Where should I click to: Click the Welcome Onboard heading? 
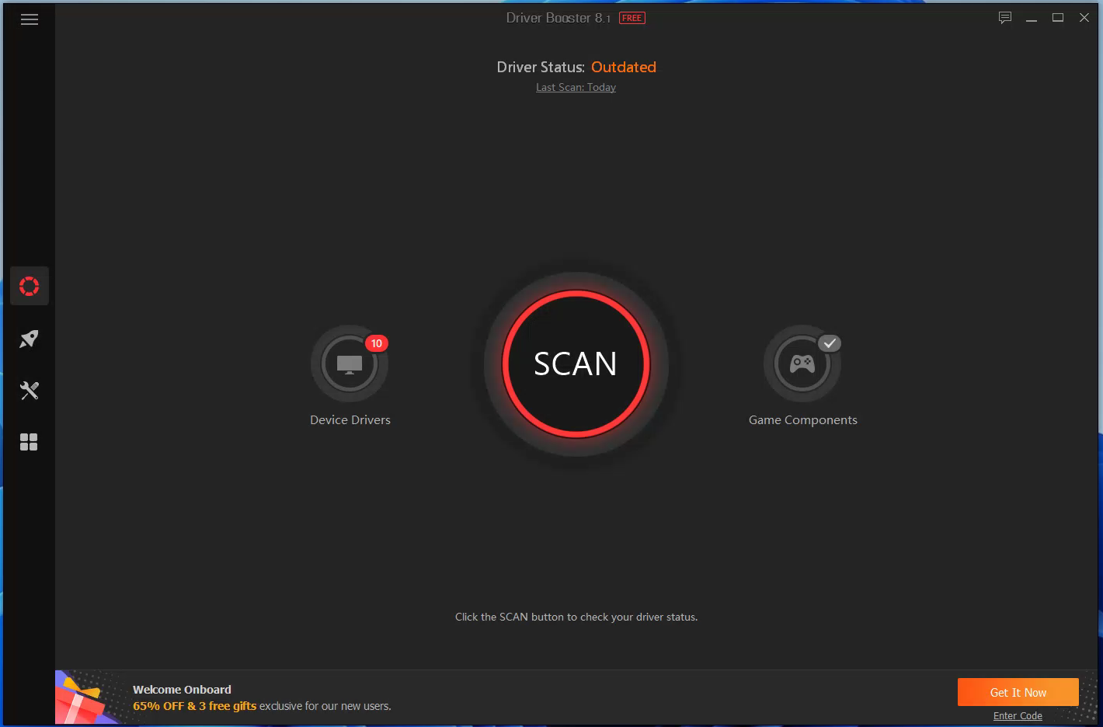182,690
